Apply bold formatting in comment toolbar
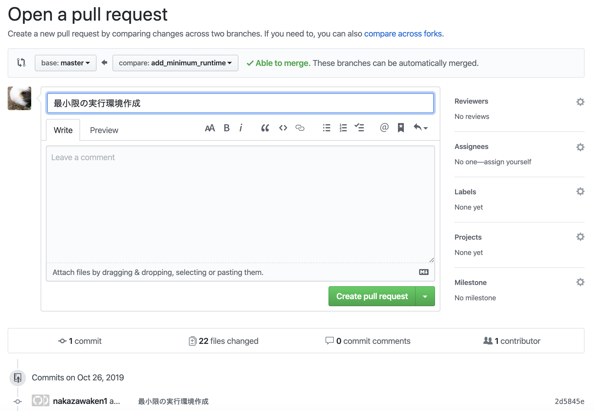 tap(226, 128)
